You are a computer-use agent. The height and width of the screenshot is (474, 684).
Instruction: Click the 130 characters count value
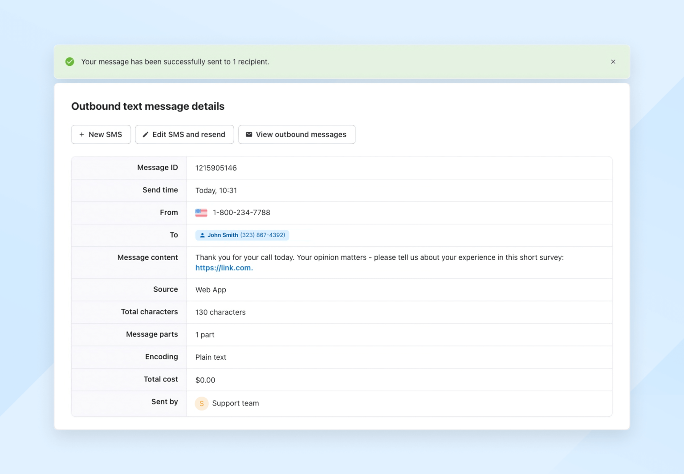tap(220, 312)
